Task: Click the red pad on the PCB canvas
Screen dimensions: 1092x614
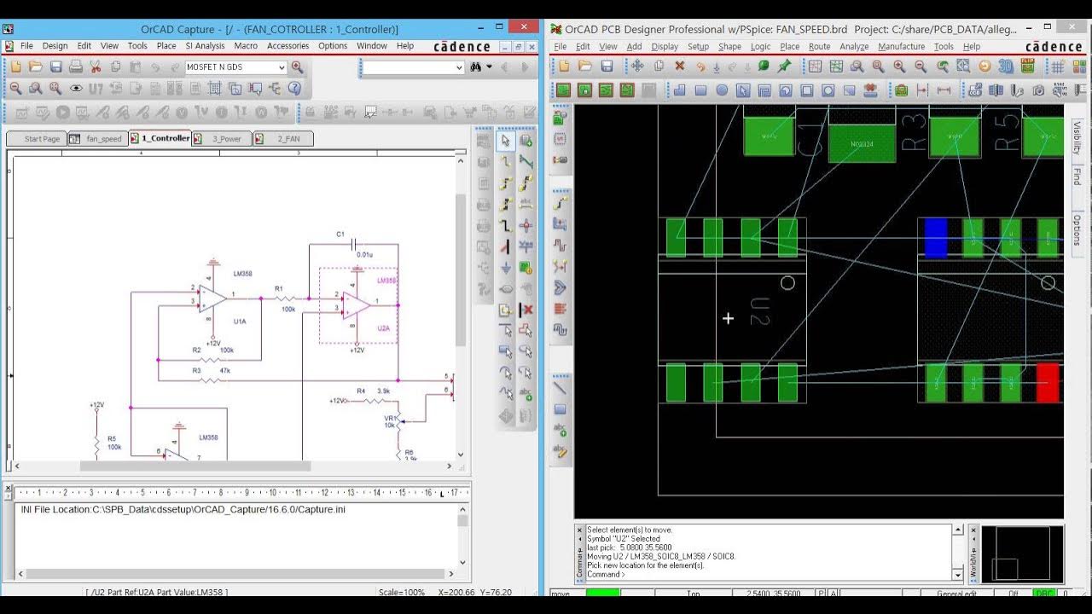Action: pyautogui.click(x=1048, y=383)
